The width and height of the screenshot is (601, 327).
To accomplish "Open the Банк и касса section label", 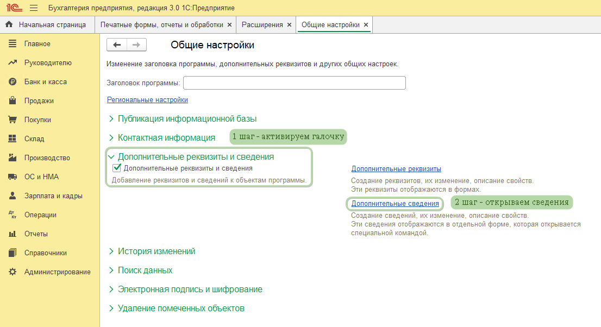I will [x=46, y=81].
